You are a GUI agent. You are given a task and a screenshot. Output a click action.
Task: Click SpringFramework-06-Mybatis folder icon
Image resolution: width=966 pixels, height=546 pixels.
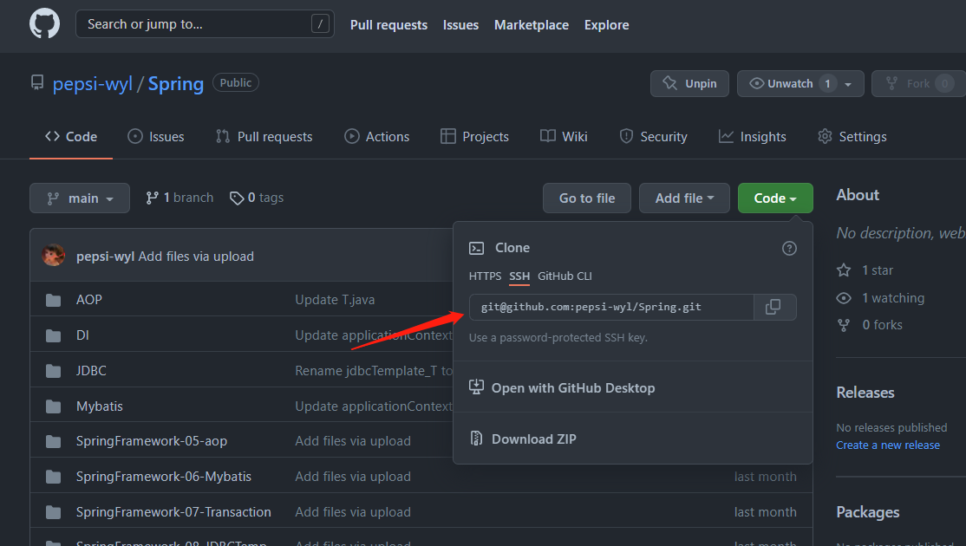tap(54, 477)
